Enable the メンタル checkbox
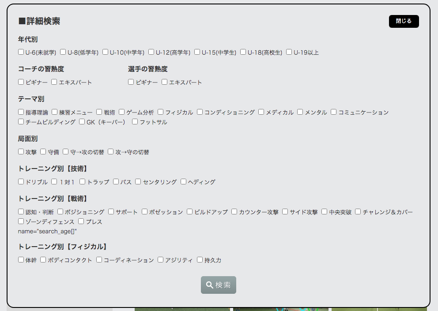Viewport: 438px width, 311px height. (x=300, y=112)
